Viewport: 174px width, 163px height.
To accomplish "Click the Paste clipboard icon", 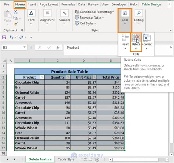I will 7,14.
